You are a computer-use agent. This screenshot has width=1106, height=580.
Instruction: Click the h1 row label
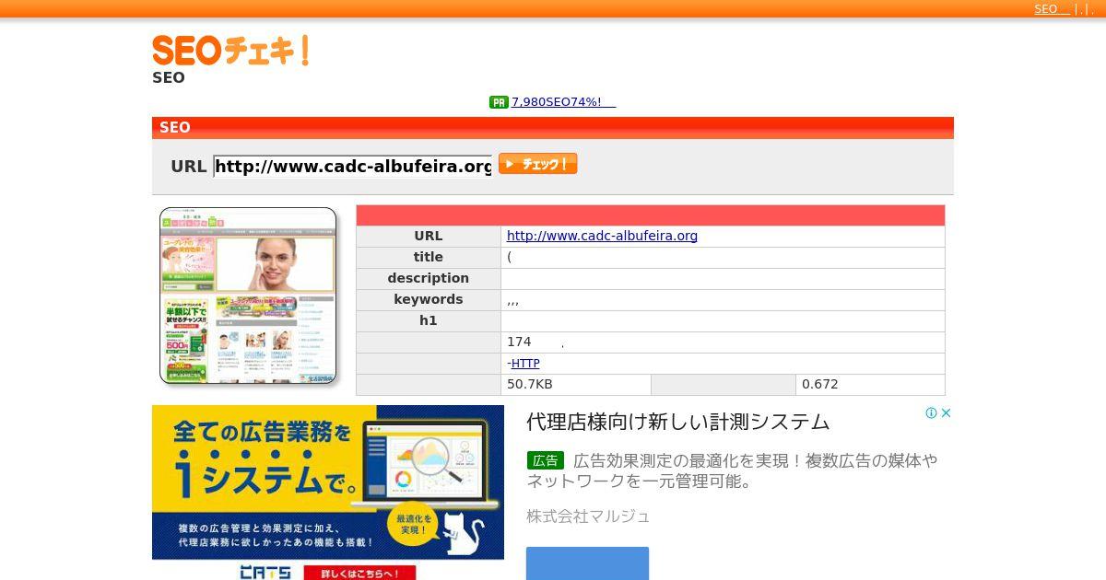click(x=429, y=320)
